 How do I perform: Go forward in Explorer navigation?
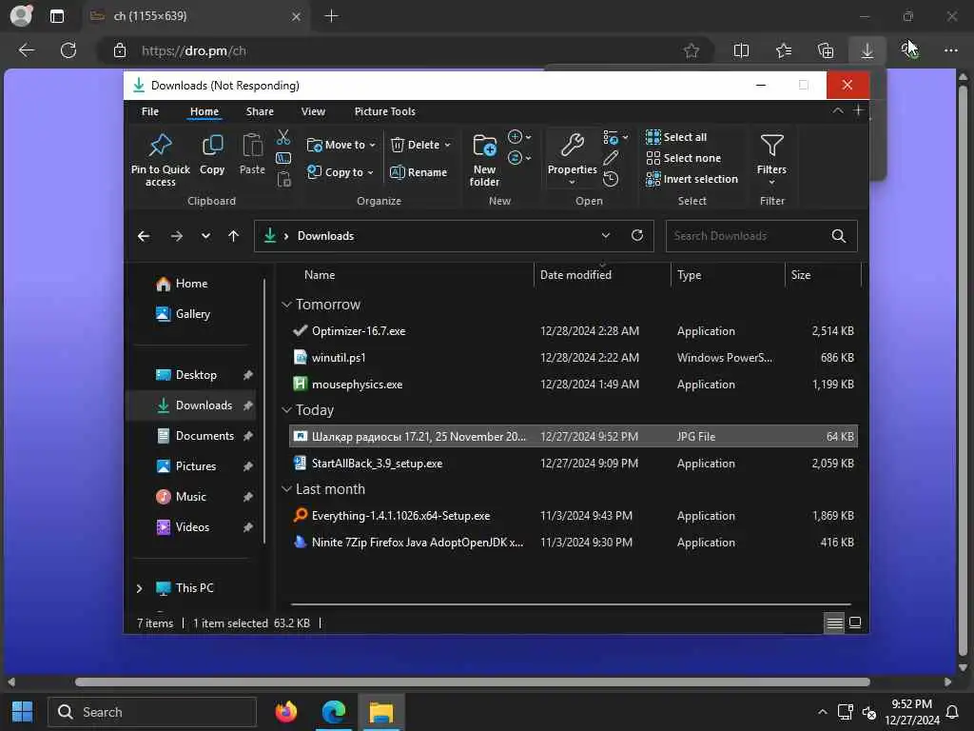(x=176, y=236)
